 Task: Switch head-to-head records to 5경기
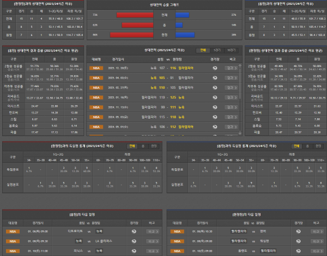[x=217, y=49]
